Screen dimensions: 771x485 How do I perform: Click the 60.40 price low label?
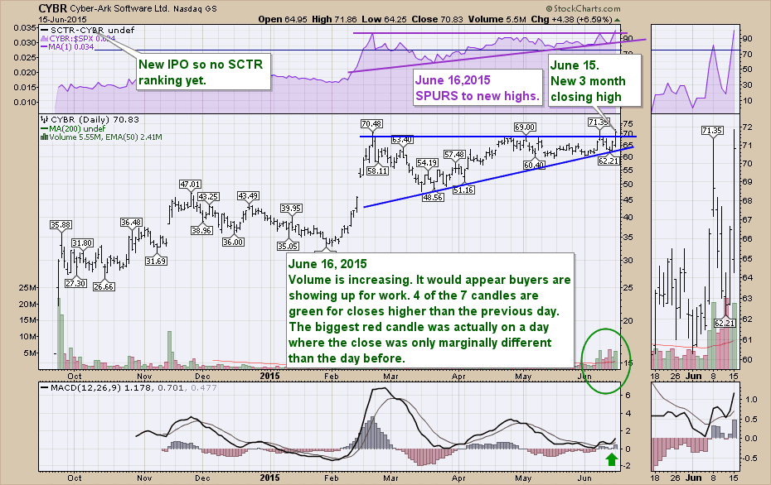[x=534, y=165]
